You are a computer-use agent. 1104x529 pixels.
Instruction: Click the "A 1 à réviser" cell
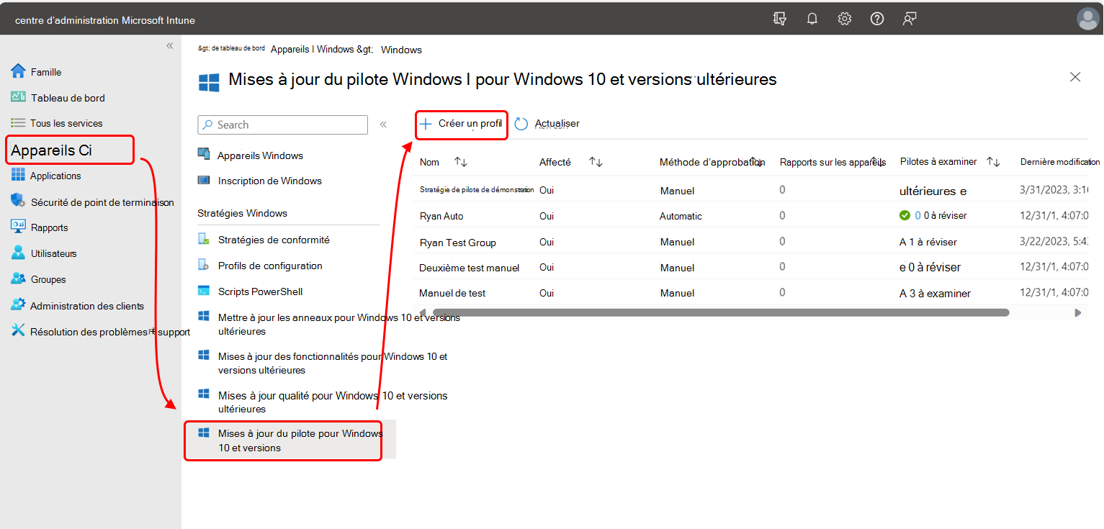(928, 243)
